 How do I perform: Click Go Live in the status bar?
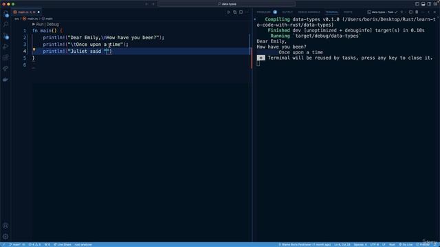pos(406,244)
